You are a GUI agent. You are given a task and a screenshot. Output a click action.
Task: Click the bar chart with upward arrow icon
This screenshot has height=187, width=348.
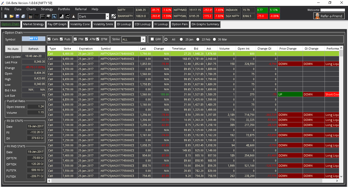click(x=62, y=16)
